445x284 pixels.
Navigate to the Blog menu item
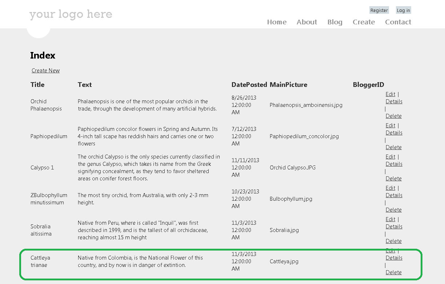tap(335, 22)
